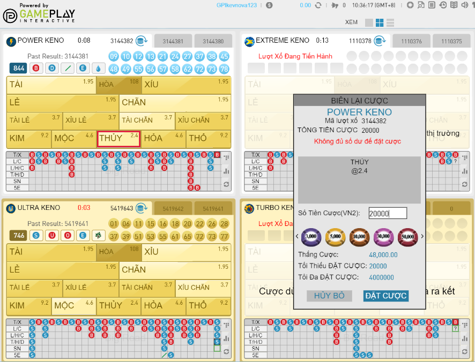This screenshot has width=475, height=362.
Task: Switch to list view layout
Action: click(390, 22)
